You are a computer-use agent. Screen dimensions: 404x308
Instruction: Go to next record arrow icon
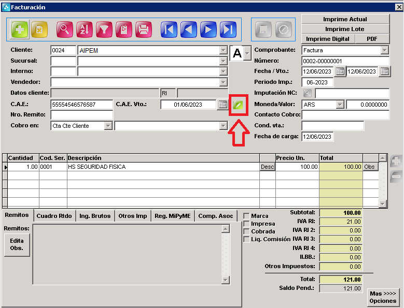pyautogui.click(x=208, y=30)
